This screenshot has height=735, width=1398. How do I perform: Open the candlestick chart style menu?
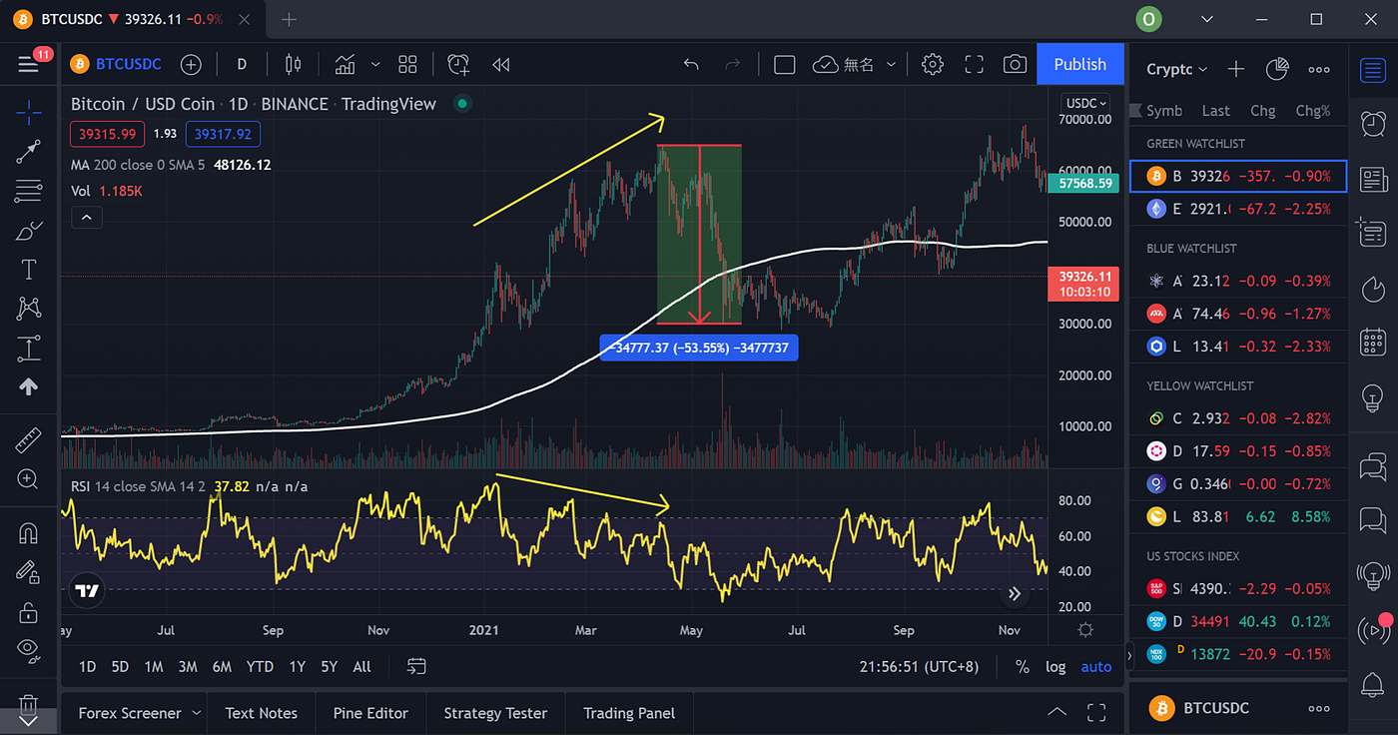tap(293, 64)
